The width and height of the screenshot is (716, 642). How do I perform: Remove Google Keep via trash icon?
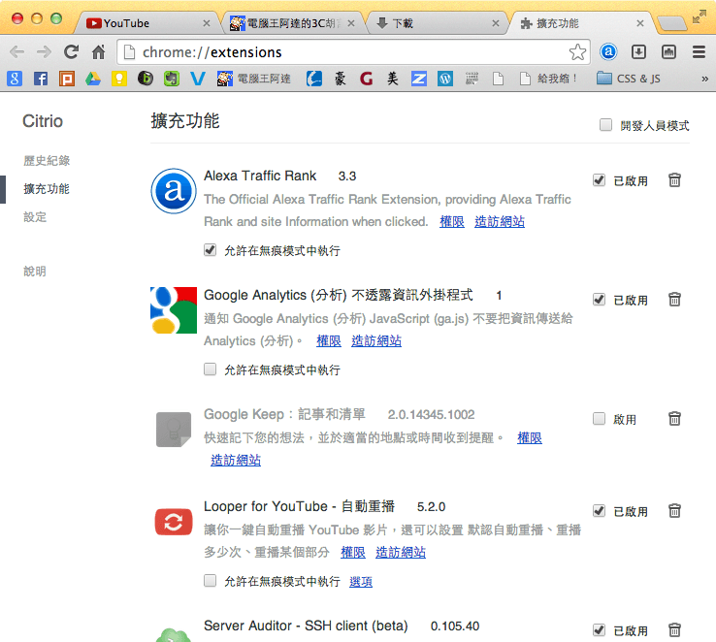[x=674, y=418]
